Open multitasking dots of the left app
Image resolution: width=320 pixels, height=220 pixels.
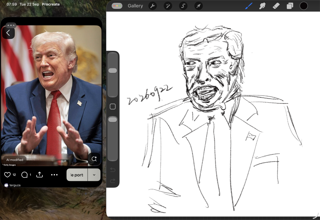tap(11, 25)
